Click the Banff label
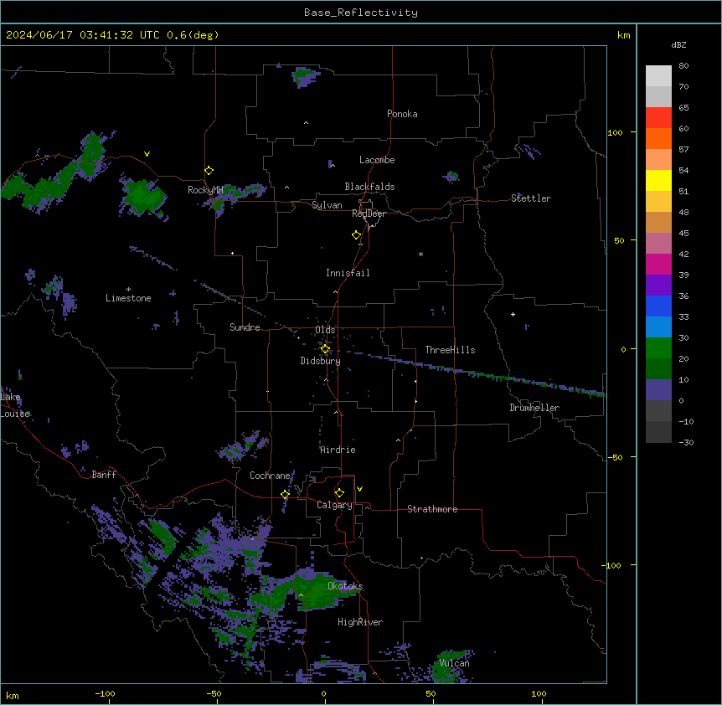This screenshot has width=722, height=705. click(x=104, y=475)
